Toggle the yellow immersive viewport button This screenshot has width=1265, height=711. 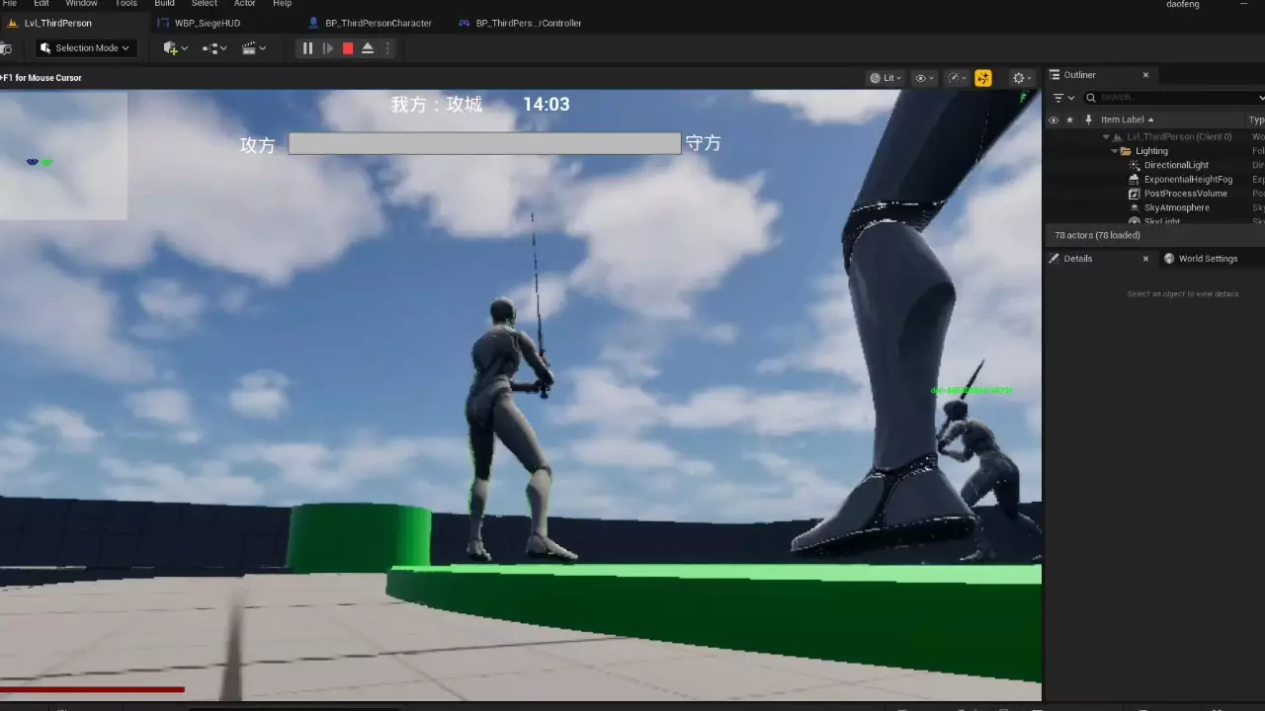(x=982, y=78)
